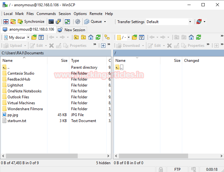Go to remote home directory icon
Image resolution: width=224 pixels, height=172 pixels.
pyautogui.click(x=191, y=37)
